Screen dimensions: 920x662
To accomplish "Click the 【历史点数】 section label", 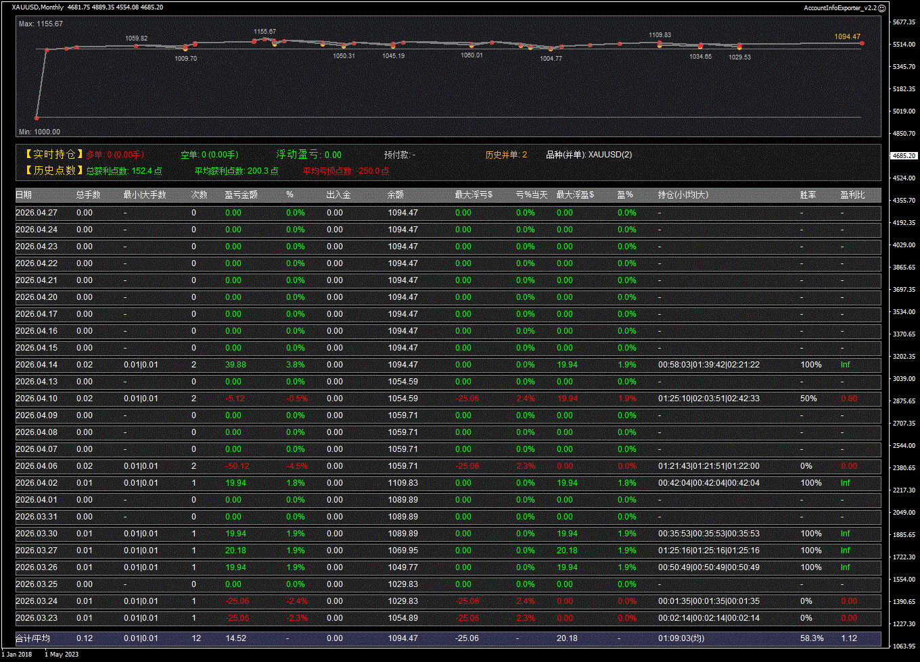I will 53,171.
